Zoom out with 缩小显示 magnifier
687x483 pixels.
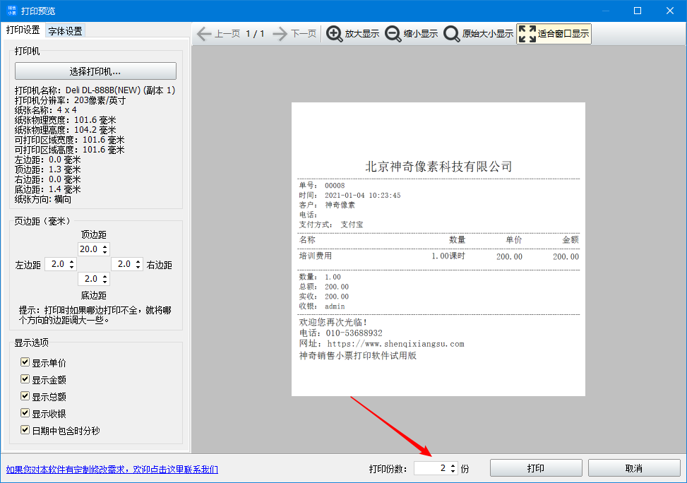coord(412,34)
